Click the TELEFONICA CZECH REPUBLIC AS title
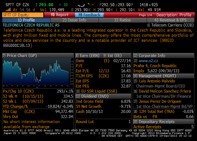Screen dimensions: 197x141 tap(31, 25)
